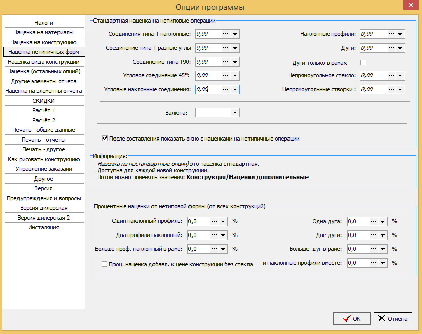
Task: Uncheck После составления показать окно с наценками
Action: 105,139
